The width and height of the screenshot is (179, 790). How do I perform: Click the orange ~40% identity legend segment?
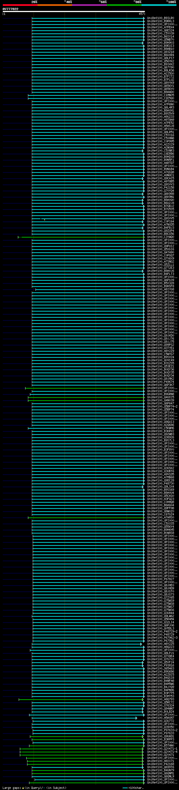[55, 5]
